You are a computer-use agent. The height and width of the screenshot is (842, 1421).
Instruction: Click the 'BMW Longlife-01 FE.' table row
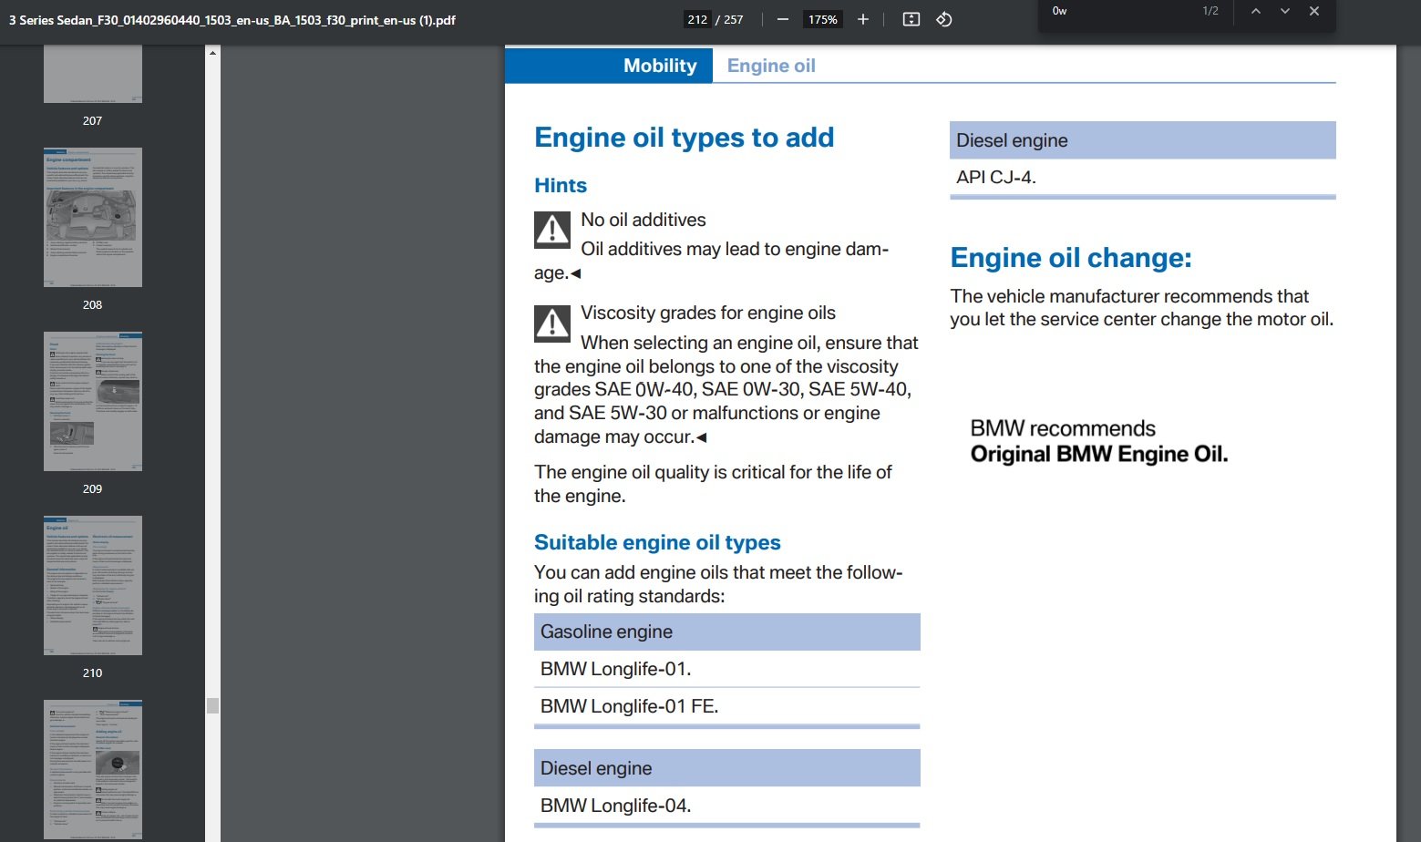pos(726,706)
